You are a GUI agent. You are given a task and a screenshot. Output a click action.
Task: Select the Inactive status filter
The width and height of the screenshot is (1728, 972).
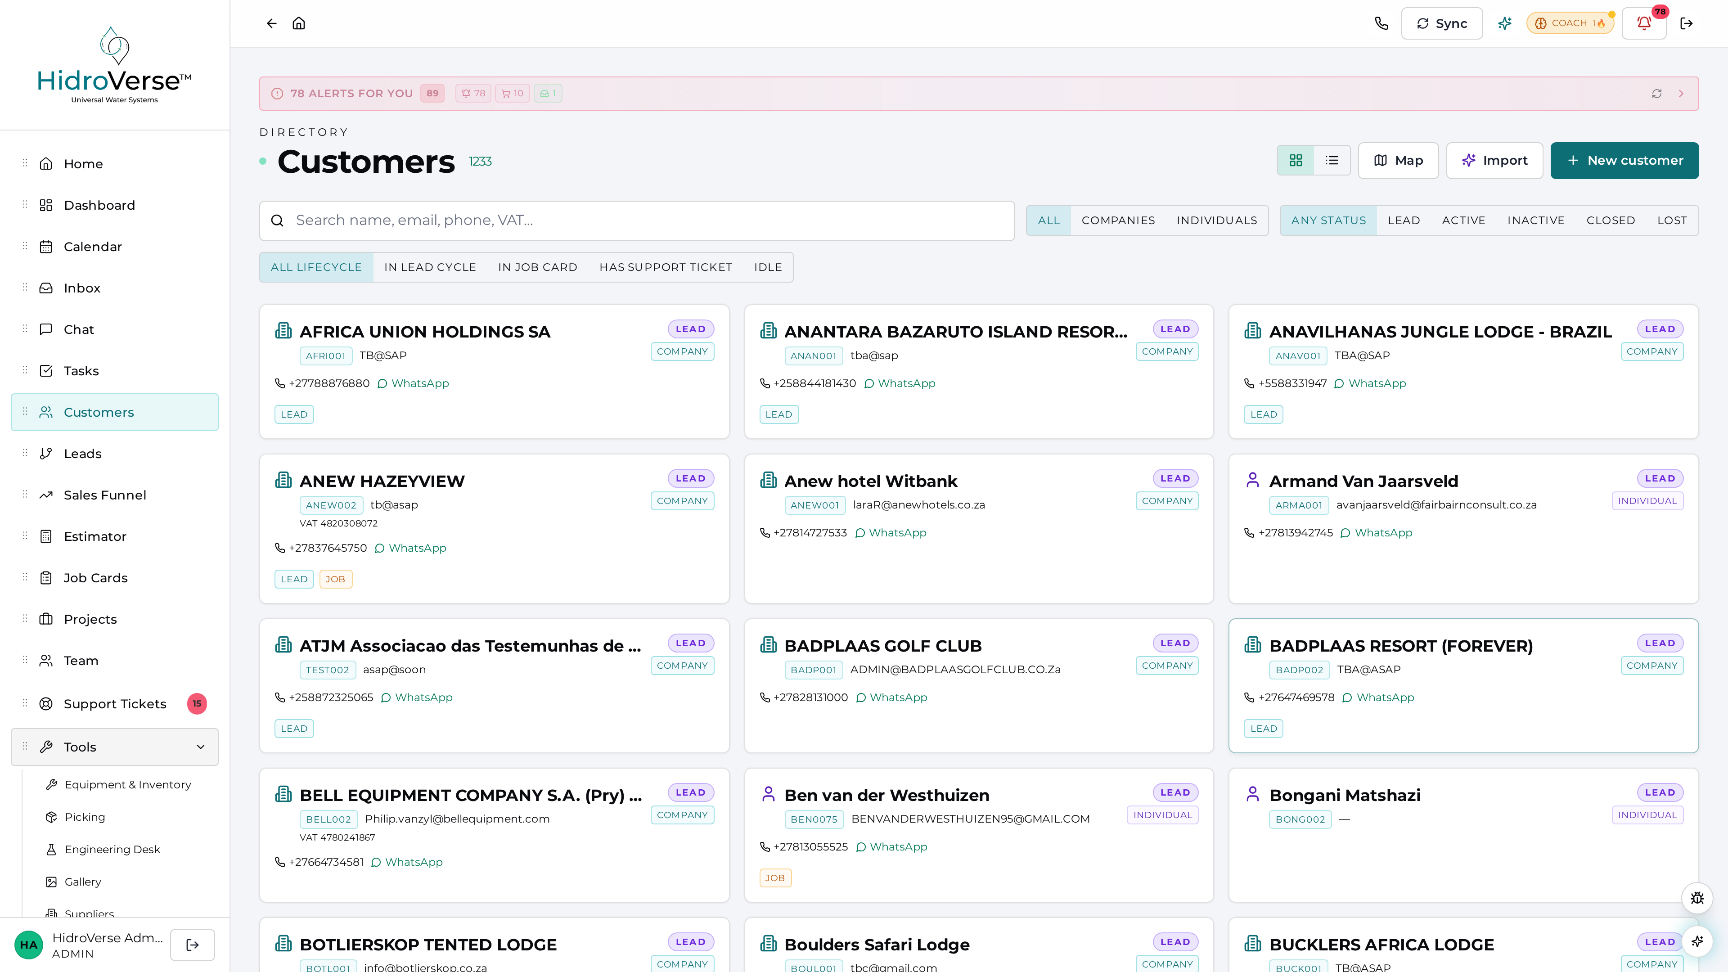tap(1536, 220)
